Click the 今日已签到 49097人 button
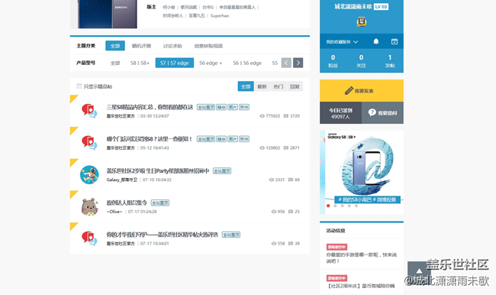This screenshot has width=496, height=295. coord(340,113)
